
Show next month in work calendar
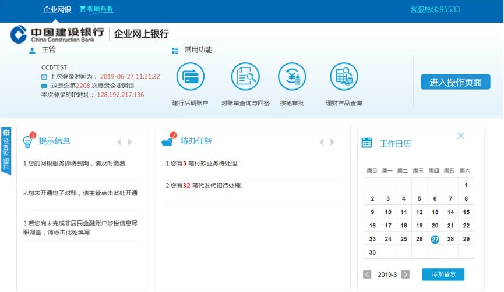coord(406,275)
